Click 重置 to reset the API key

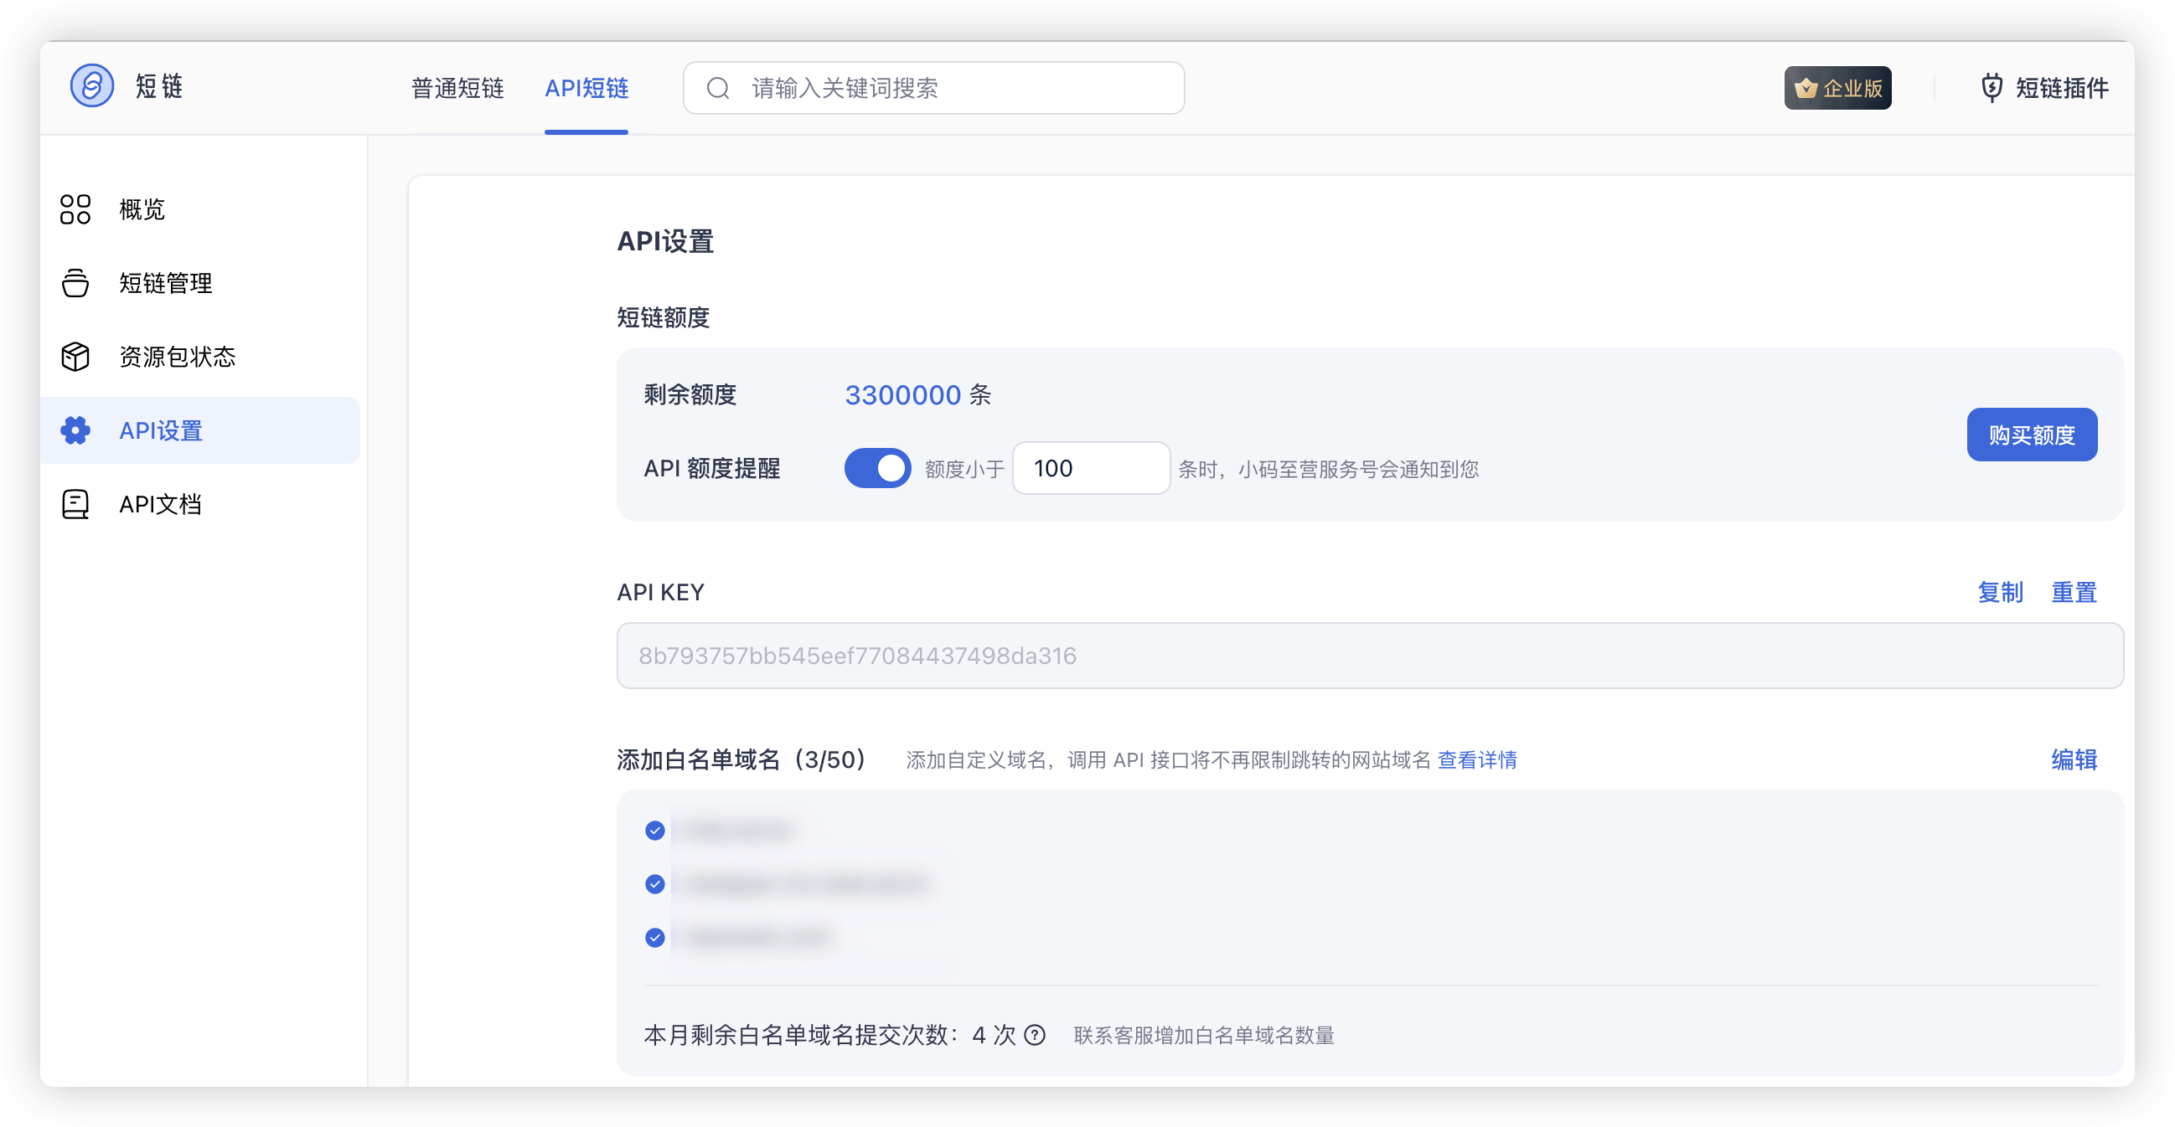2074,592
